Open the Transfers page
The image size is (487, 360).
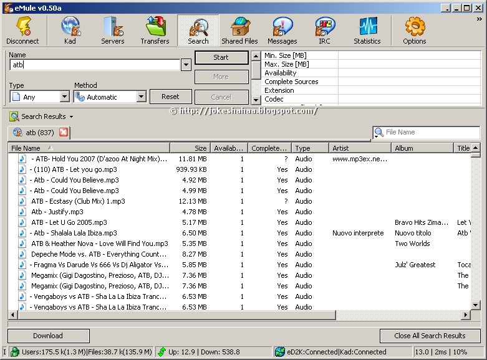tap(155, 30)
